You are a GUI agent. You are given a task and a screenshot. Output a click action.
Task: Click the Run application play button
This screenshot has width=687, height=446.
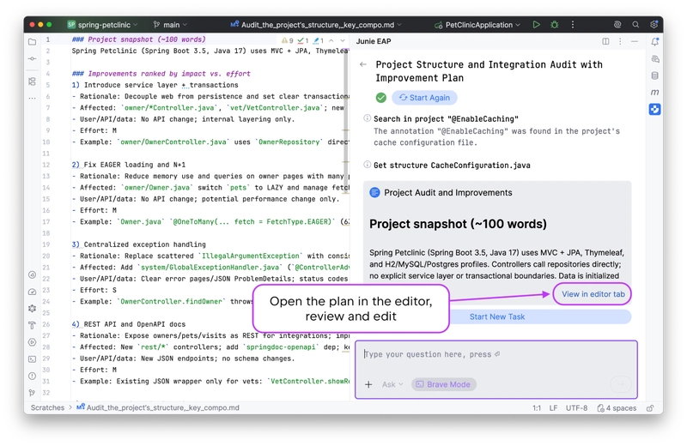(x=536, y=25)
